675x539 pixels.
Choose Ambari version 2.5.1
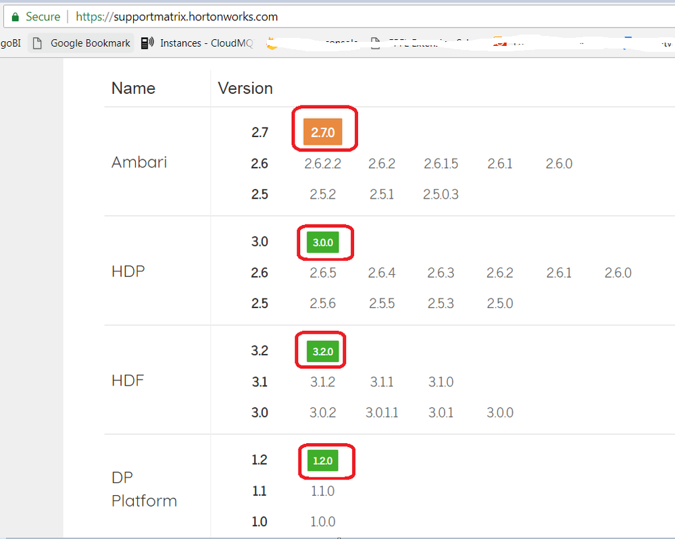[x=382, y=194]
